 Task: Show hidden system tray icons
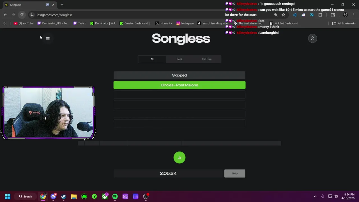[x=315, y=196]
